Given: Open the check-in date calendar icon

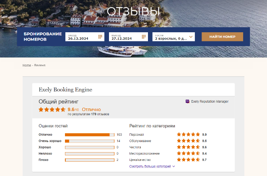Looking at the screenshot, I should [100, 36].
